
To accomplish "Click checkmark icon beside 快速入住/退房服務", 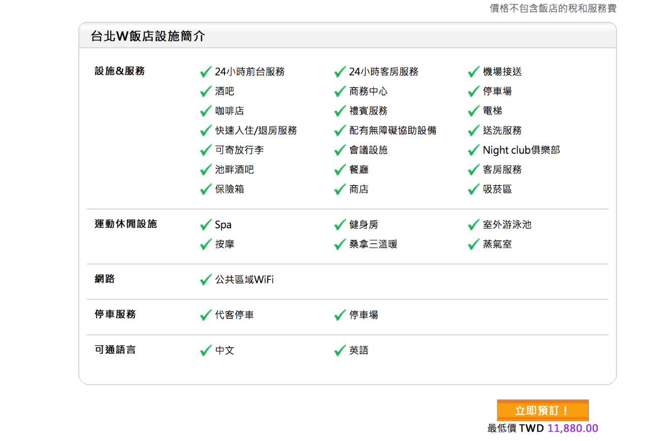I will [x=206, y=130].
